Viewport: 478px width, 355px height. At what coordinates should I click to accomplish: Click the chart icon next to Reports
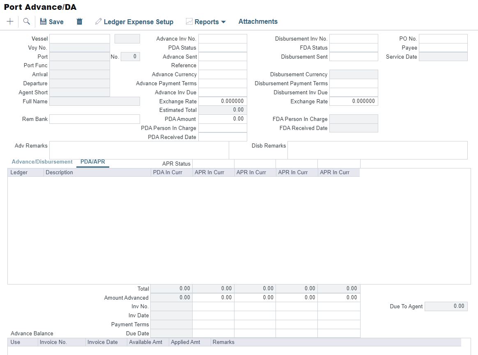click(x=189, y=21)
